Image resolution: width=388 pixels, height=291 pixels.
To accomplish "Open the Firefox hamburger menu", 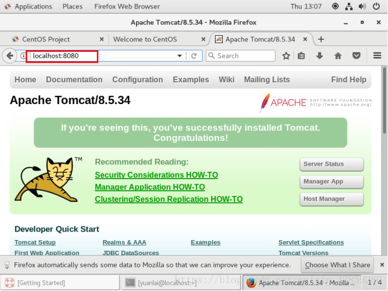I will coord(377,55).
